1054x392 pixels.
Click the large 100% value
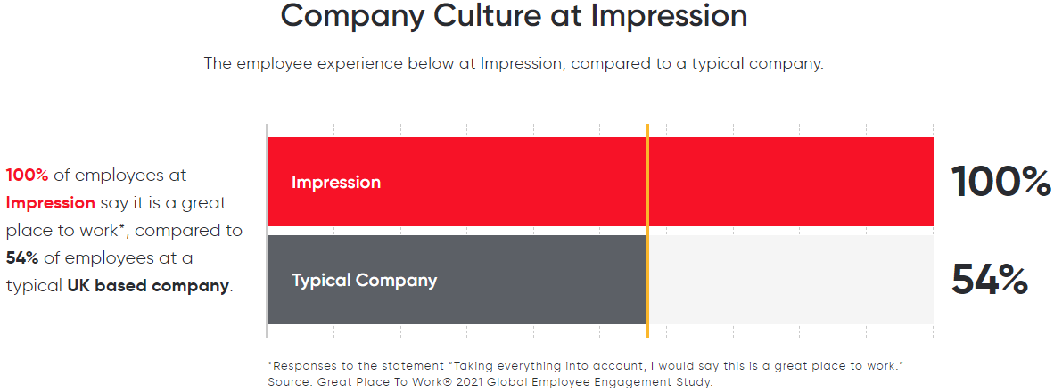(x=1000, y=182)
